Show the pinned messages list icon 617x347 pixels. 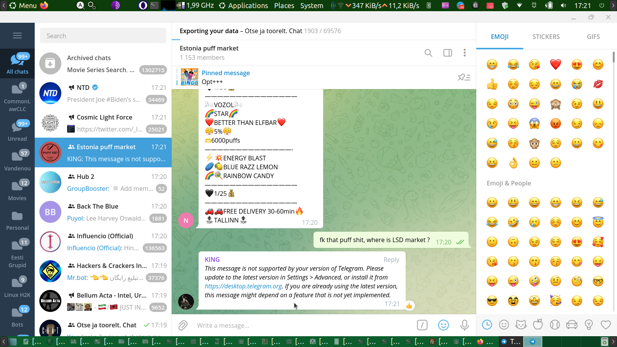click(464, 77)
